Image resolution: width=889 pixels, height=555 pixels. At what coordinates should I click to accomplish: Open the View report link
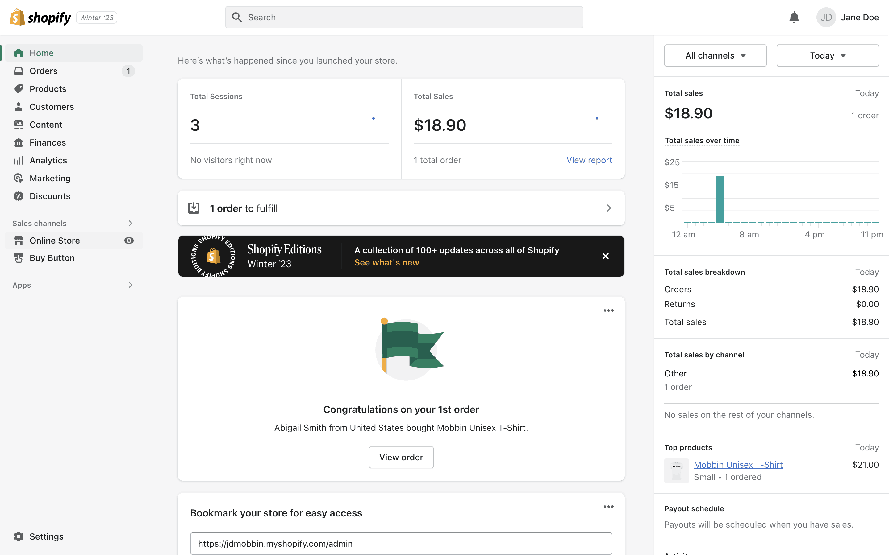click(589, 160)
